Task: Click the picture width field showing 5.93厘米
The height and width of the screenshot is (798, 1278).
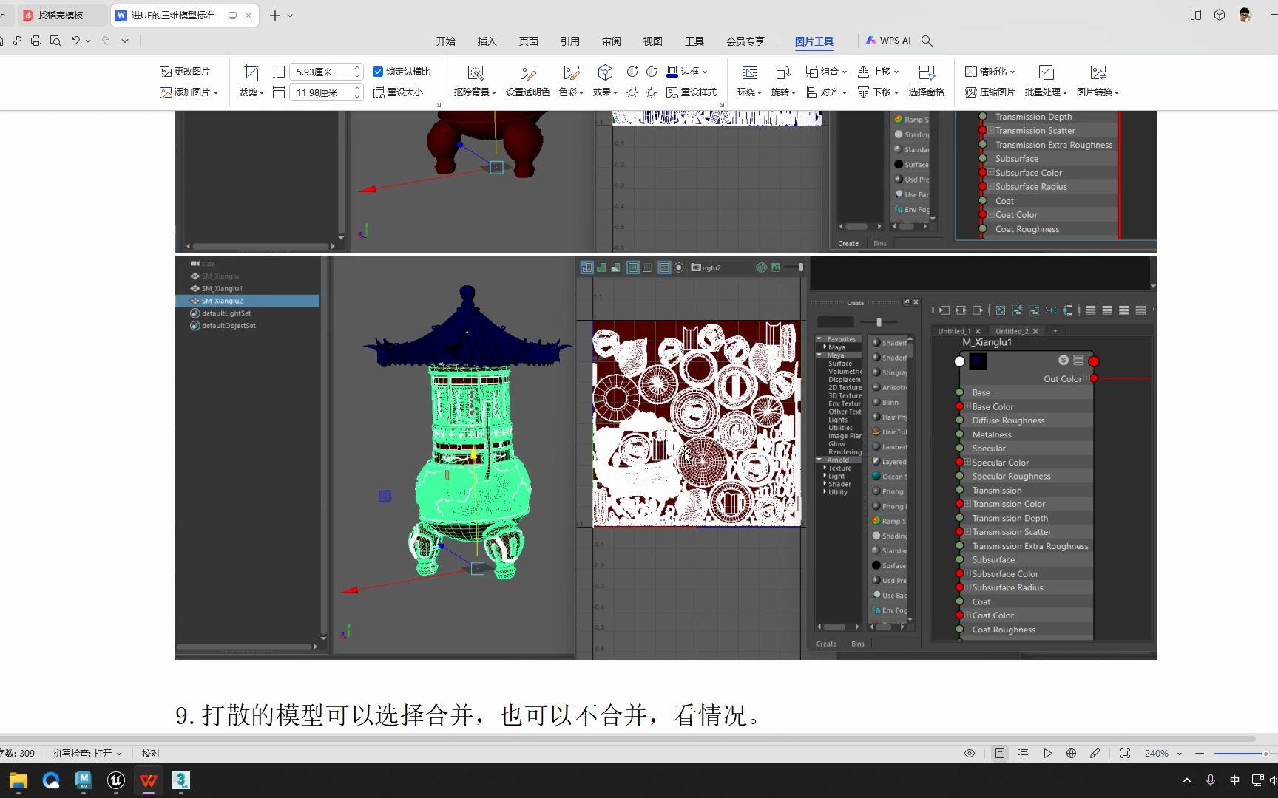Action: pos(320,72)
